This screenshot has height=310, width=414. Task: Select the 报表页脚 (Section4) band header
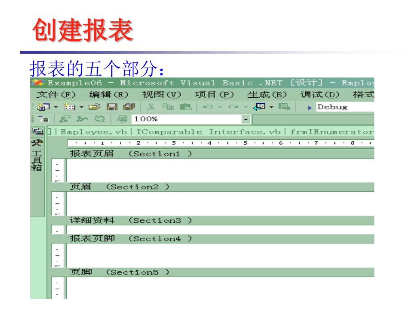(x=213, y=239)
